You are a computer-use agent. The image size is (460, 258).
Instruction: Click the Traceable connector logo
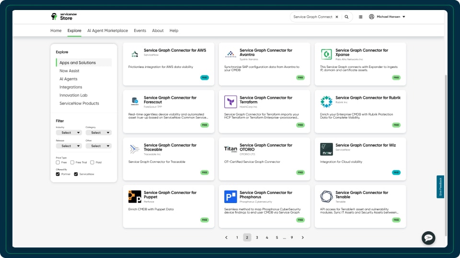(x=135, y=149)
